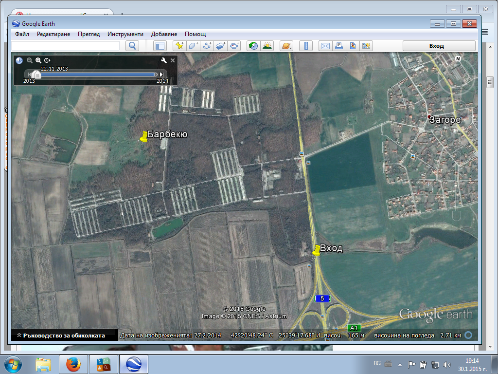Select the add polygon tool
Screen dimensions: 498x374
point(193,46)
